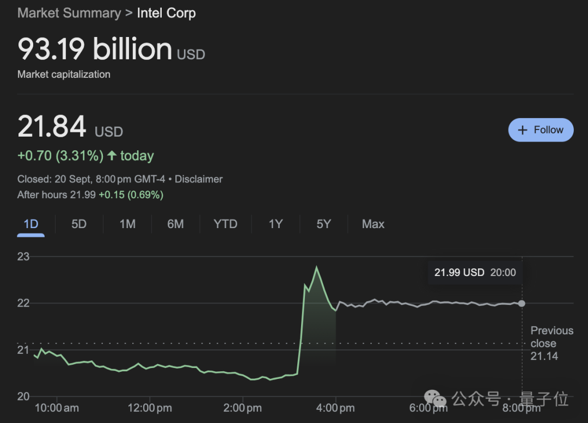Open the Market Summary breadcrumb link

pyautogui.click(x=69, y=13)
